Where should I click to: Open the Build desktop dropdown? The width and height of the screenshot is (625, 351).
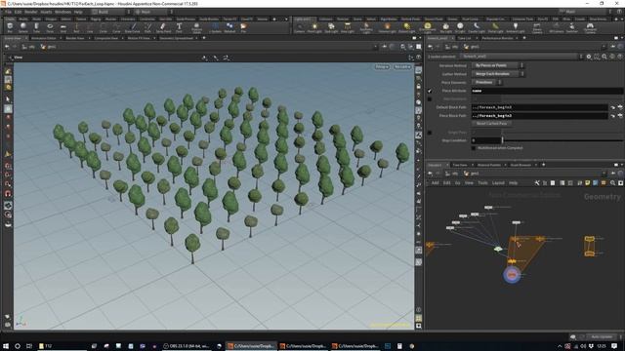[110, 12]
